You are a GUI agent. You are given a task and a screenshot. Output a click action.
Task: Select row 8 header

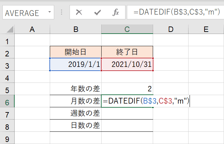[x=7, y=126]
